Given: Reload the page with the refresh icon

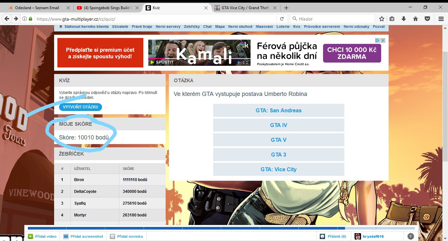Looking at the screenshot, I should (x=282, y=19).
